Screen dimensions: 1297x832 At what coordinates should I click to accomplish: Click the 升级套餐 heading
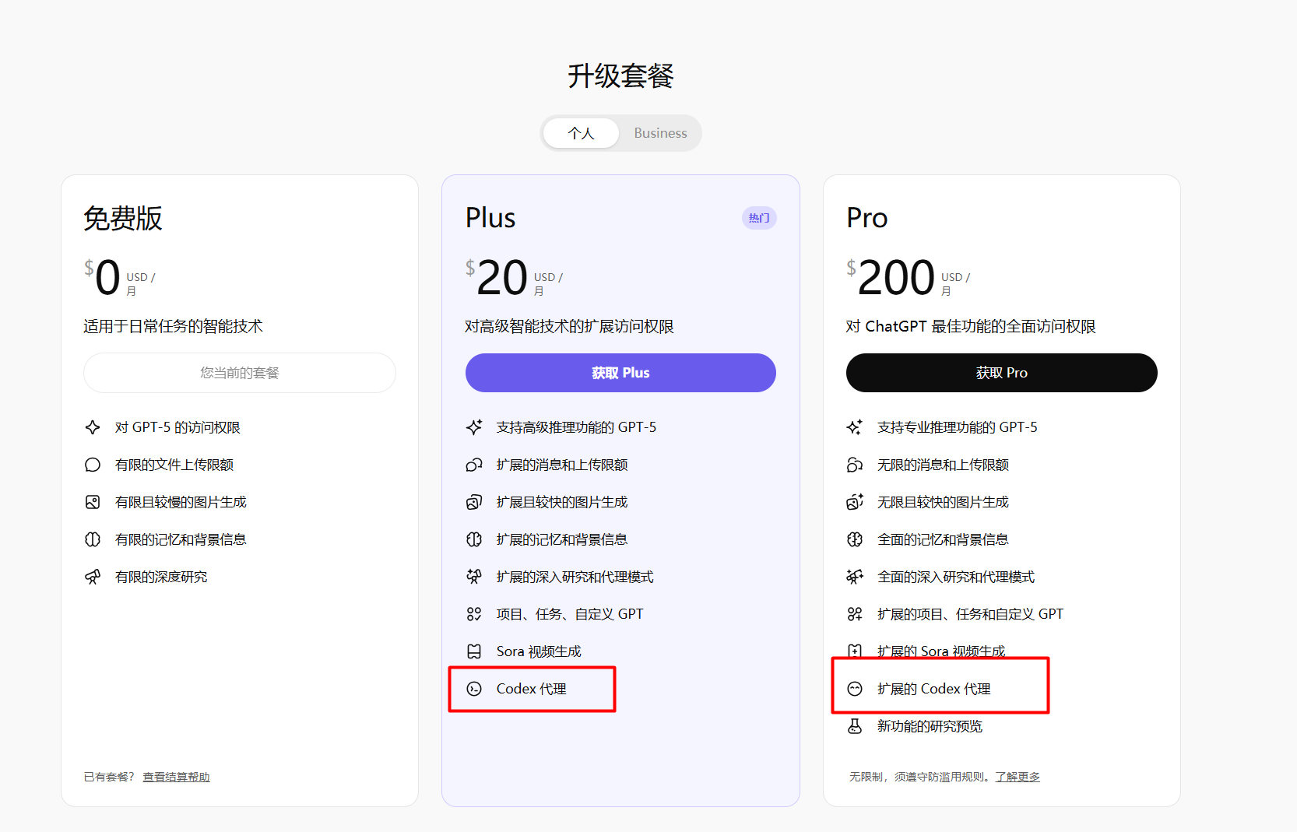[620, 76]
